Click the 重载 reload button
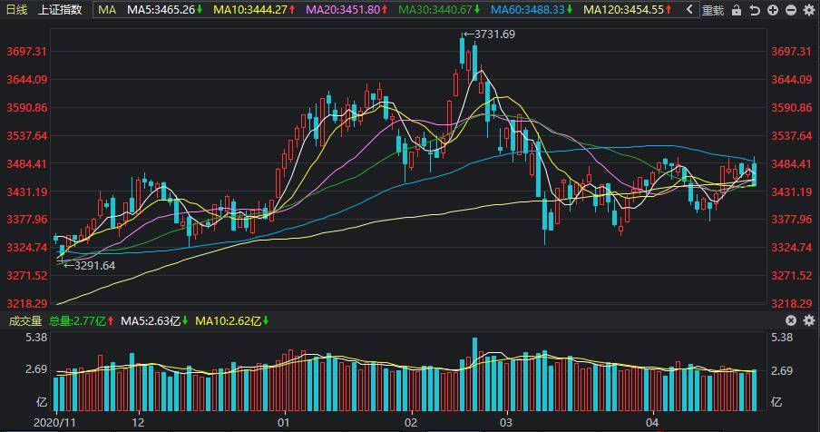Image resolution: width=820 pixels, height=432 pixels. pyautogui.click(x=713, y=10)
